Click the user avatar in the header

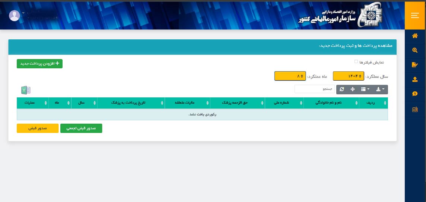click(x=15, y=16)
